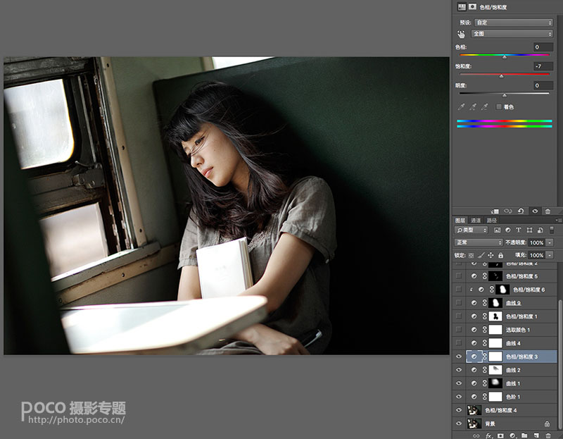563x439 pixels.
Task: Lock transparent pixels icon
Action: [471, 255]
